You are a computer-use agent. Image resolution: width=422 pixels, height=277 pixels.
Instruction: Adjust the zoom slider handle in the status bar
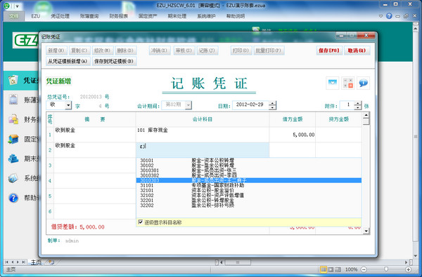386,269
